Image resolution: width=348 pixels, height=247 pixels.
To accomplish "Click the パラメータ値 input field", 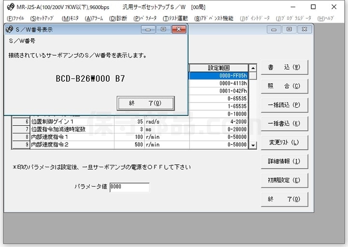I will pos(130,187).
